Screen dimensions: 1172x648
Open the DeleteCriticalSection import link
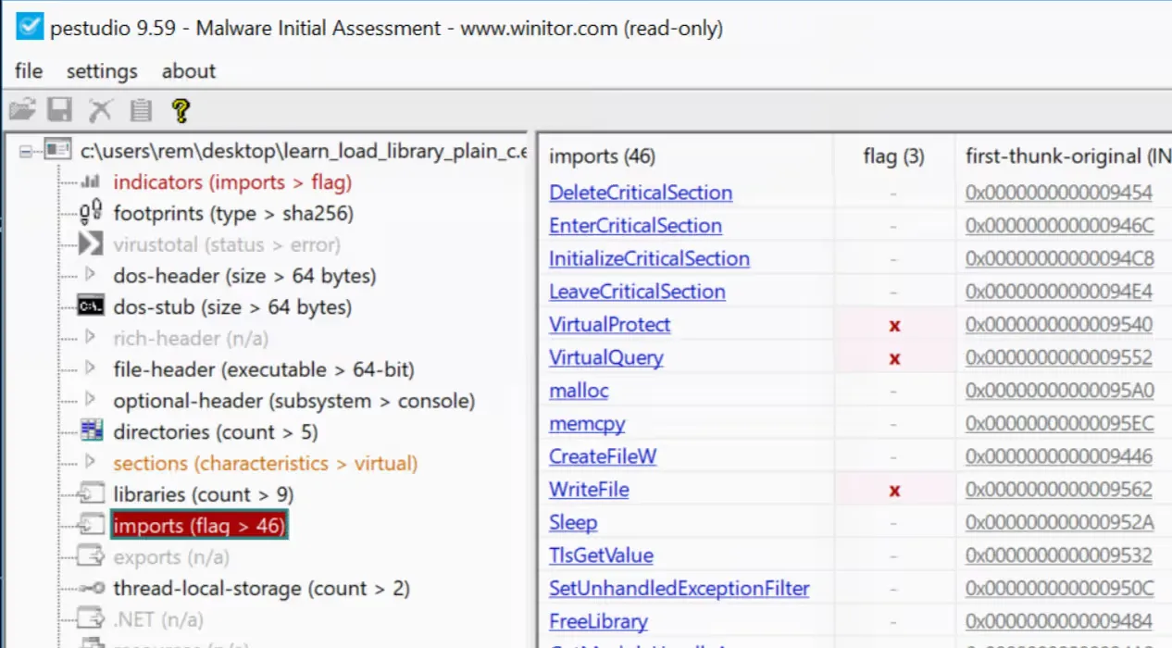pos(640,193)
